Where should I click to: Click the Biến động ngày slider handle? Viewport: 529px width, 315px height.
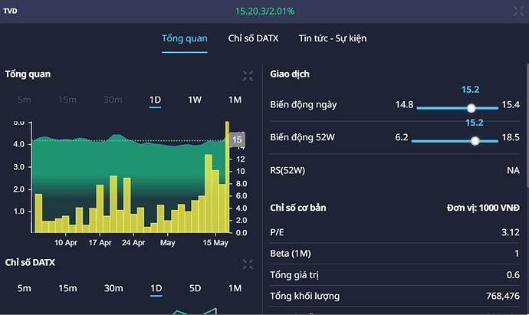[x=472, y=108]
